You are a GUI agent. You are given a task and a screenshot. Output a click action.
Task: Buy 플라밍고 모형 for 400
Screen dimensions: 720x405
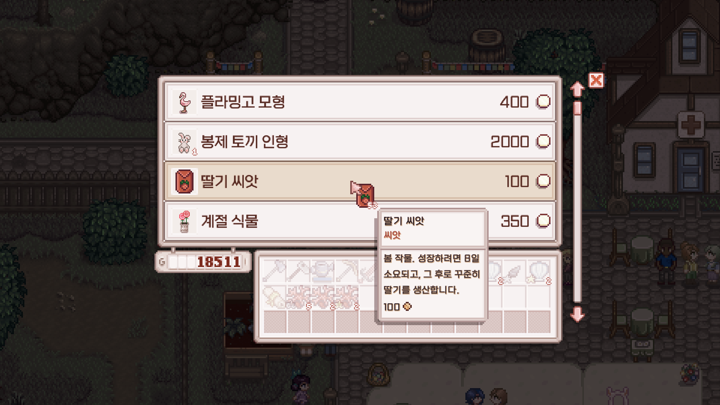tap(360, 102)
